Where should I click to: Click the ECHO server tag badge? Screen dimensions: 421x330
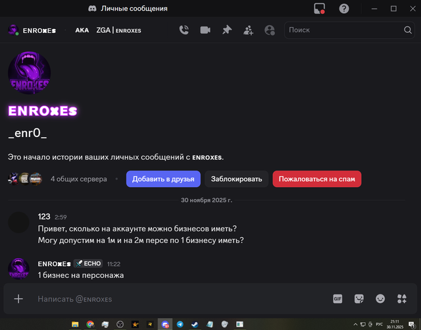(x=88, y=263)
